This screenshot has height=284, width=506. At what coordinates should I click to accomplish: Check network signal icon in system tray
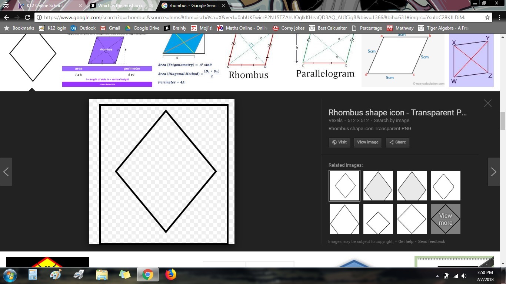coord(455,276)
